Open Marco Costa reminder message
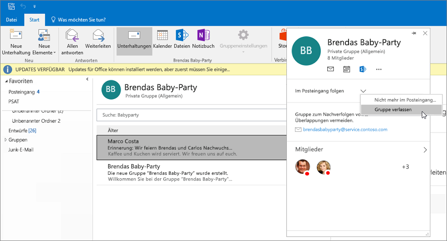 (191, 148)
